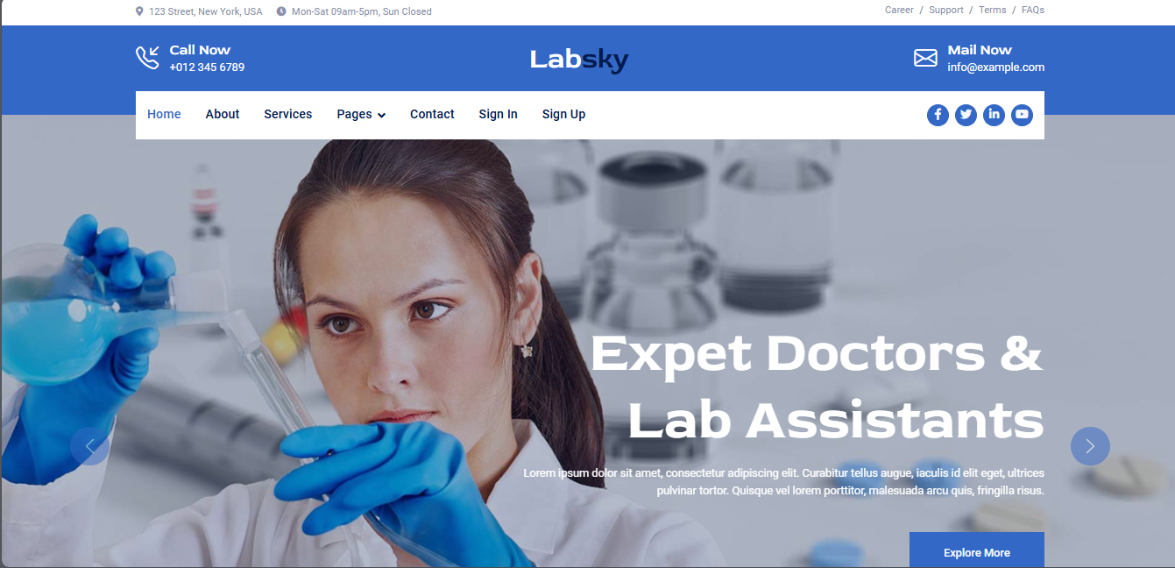This screenshot has height=568, width=1175.
Task: Click the Facebook icon in navbar
Action: [938, 115]
